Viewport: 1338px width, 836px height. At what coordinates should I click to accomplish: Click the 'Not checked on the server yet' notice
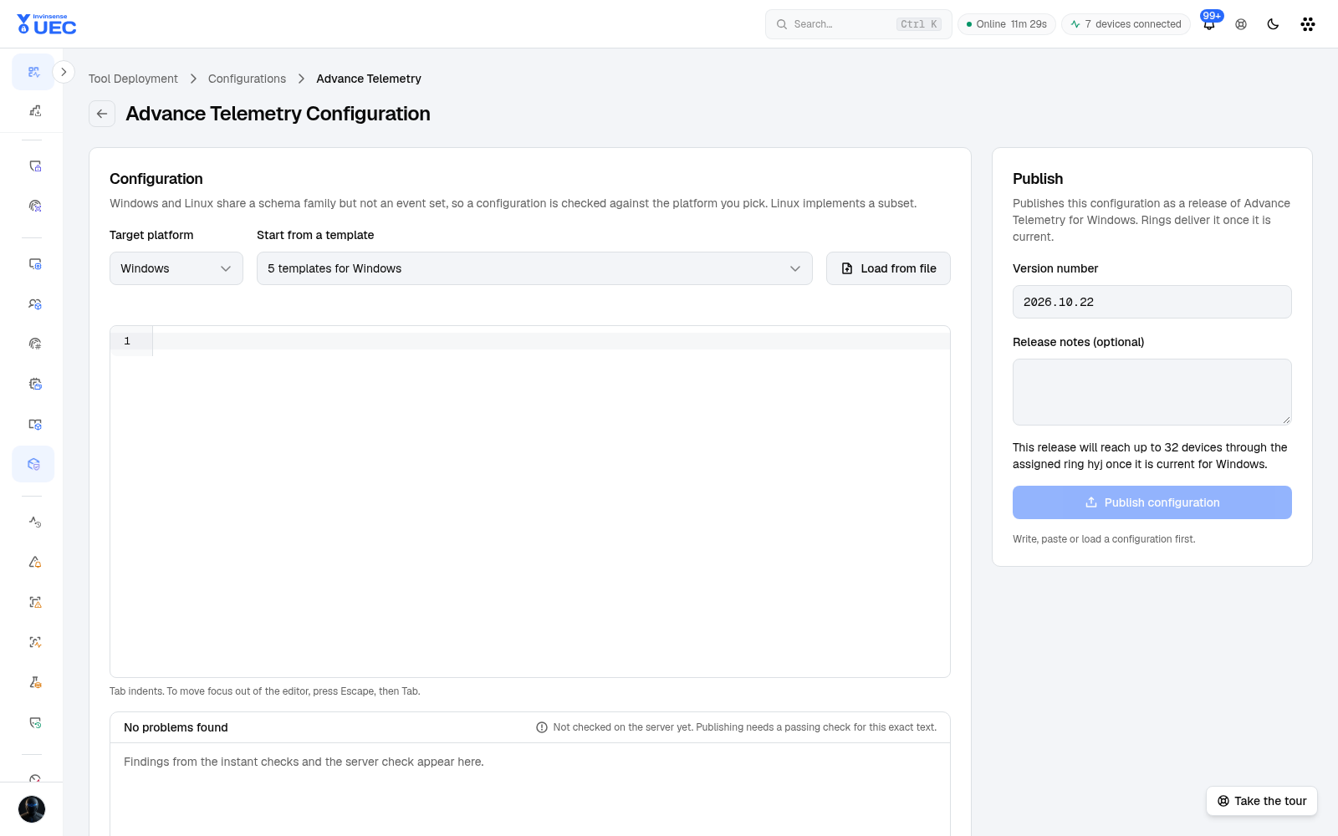tap(736, 727)
